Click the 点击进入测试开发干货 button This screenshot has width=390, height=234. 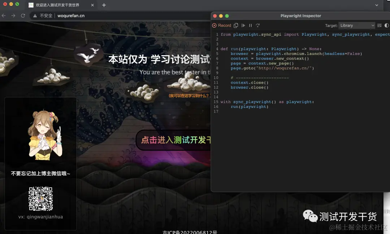(x=173, y=140)
